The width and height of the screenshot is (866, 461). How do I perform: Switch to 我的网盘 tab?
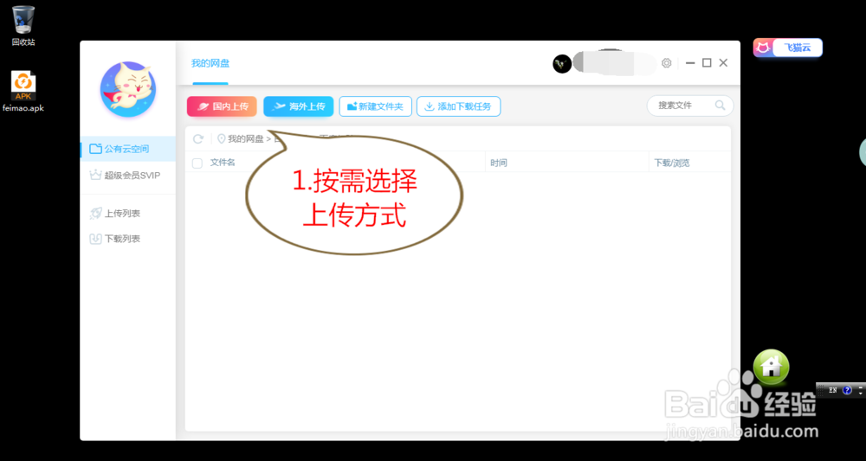coord(210,63)
